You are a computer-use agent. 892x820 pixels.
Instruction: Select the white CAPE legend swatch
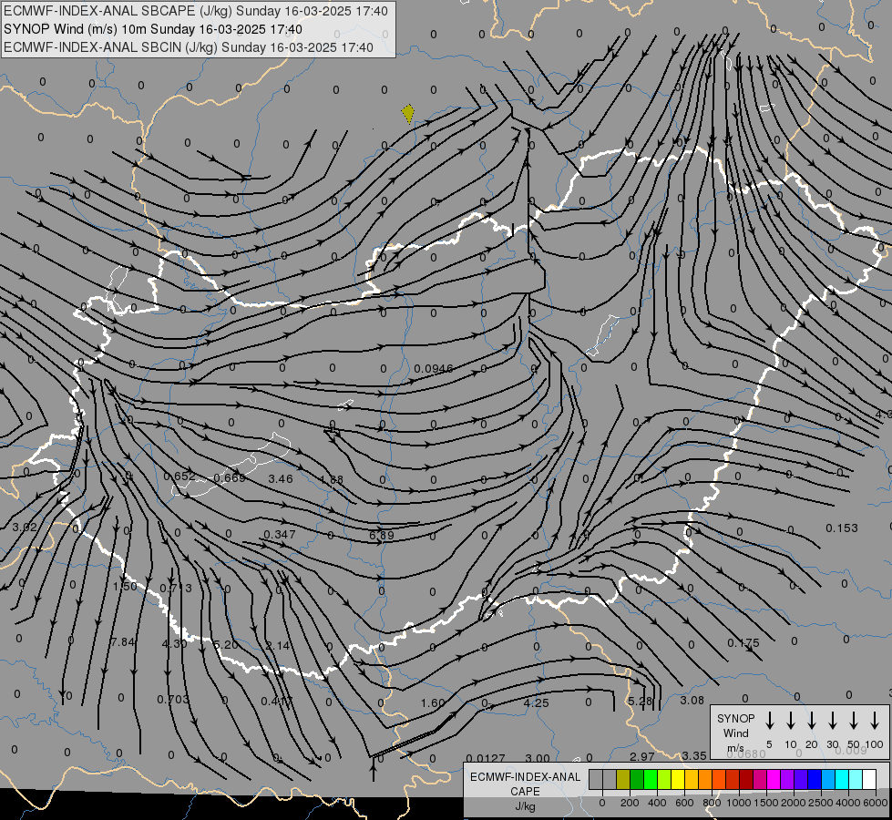pyautogui.click(x=870, y=779)
